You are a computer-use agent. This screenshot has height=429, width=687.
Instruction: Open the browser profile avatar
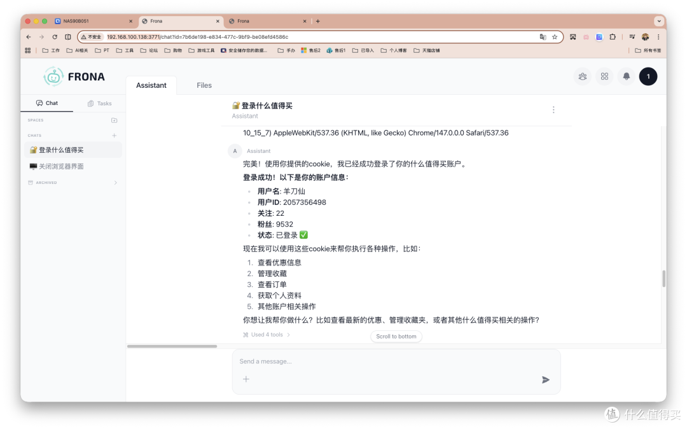click(x=646, y=37)
